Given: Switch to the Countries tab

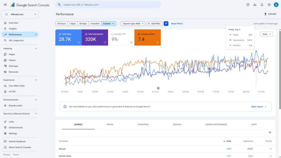Looking at the screenshot, I should click(143, 125).
